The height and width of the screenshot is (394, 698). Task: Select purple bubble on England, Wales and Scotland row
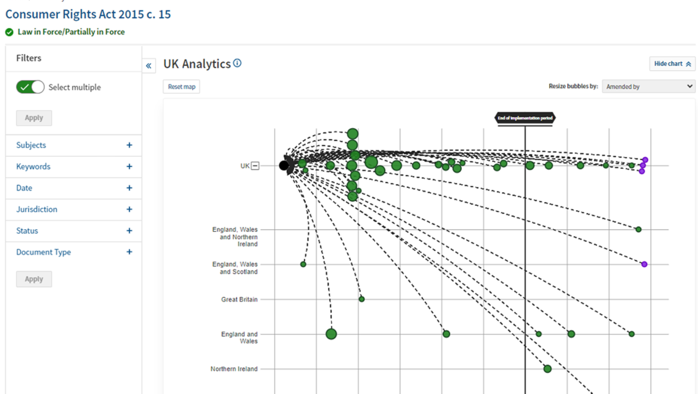pyautogui.click(x=644, y=264)
